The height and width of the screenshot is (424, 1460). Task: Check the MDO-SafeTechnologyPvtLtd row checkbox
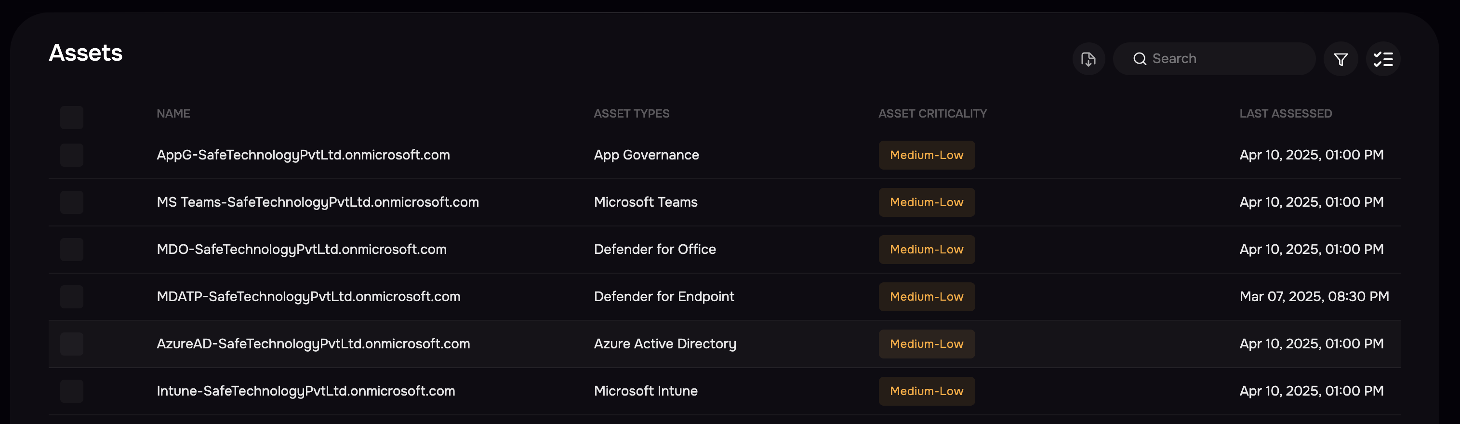tap(72, 250)
